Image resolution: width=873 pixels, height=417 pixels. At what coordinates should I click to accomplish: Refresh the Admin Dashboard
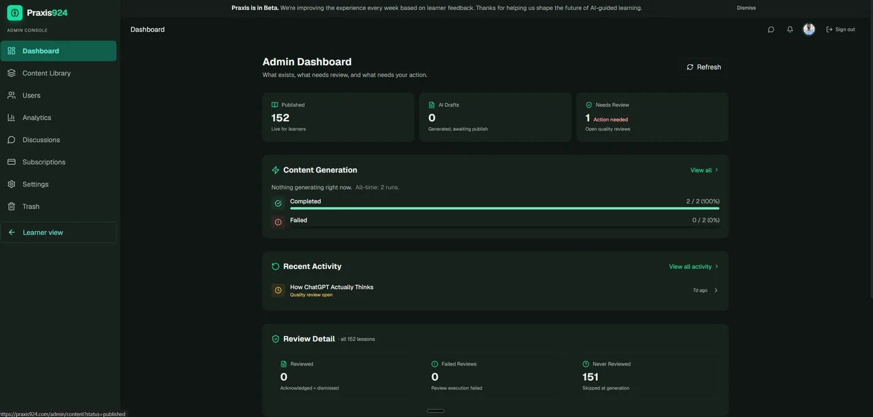[704, 67]
